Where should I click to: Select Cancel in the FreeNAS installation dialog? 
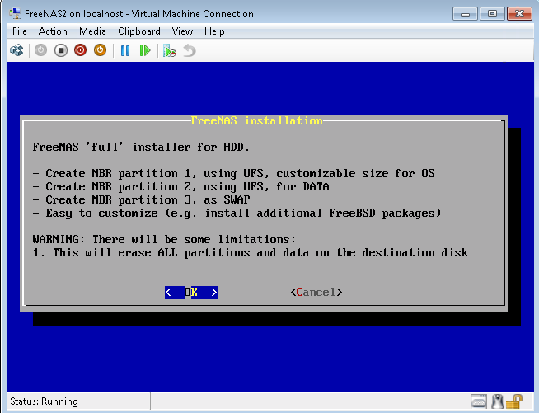(x=316, y=292)
